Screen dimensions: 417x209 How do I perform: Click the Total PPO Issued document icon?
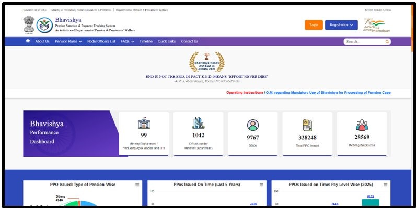[307, 125]
